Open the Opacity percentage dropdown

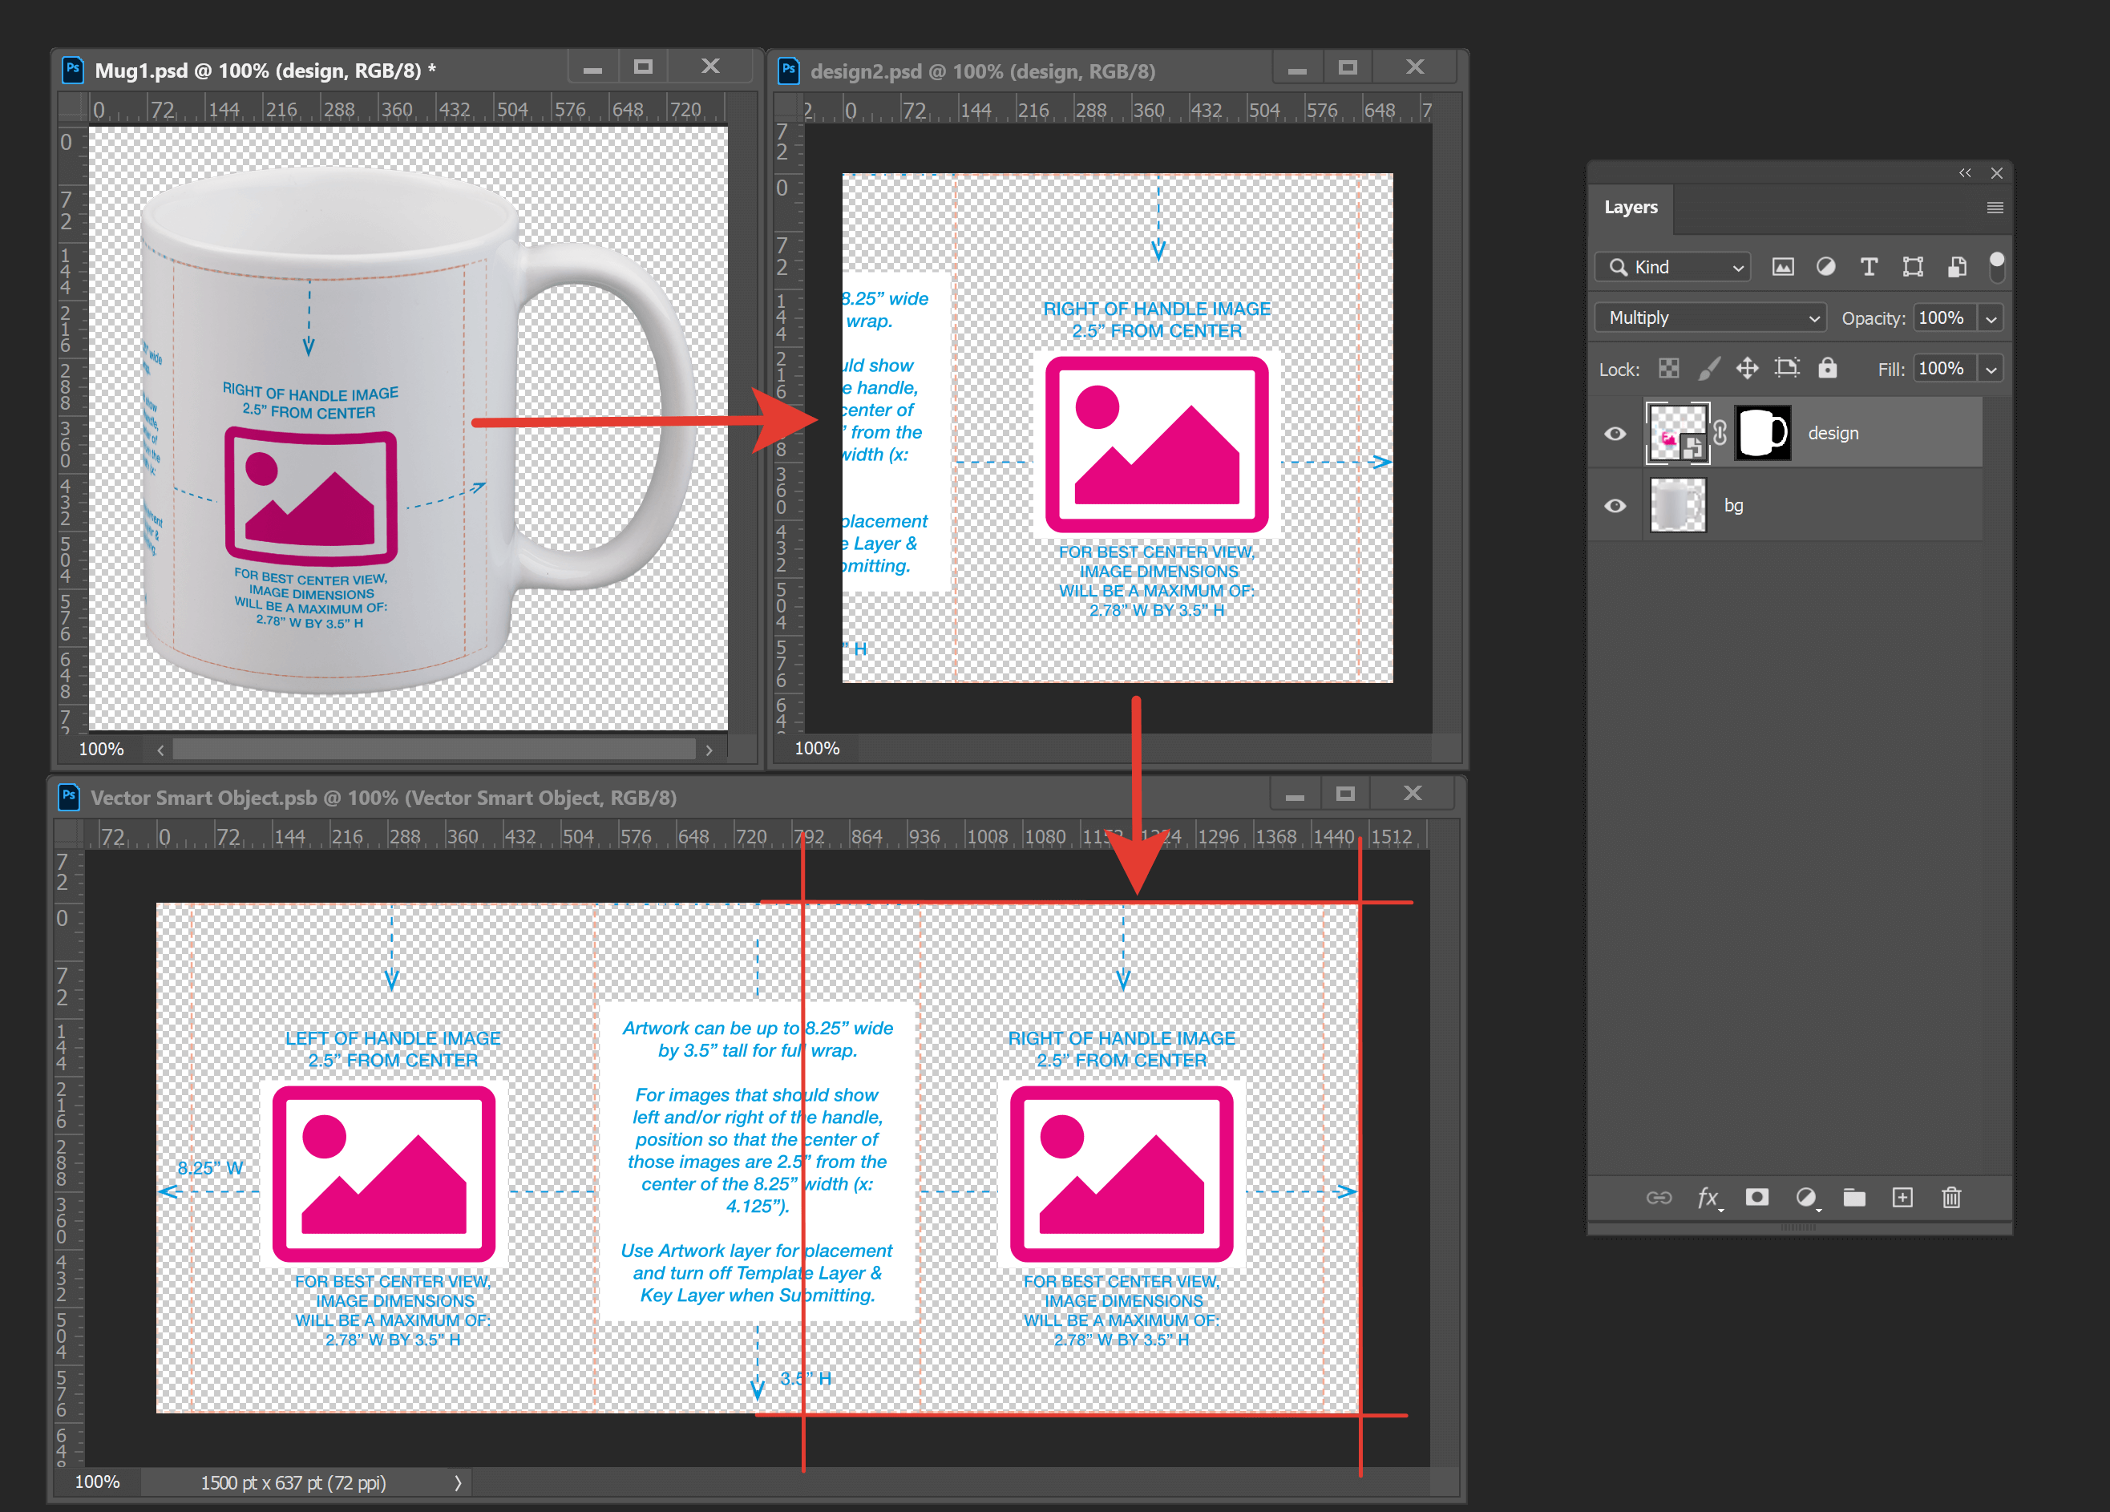[x=1991, y=317]
